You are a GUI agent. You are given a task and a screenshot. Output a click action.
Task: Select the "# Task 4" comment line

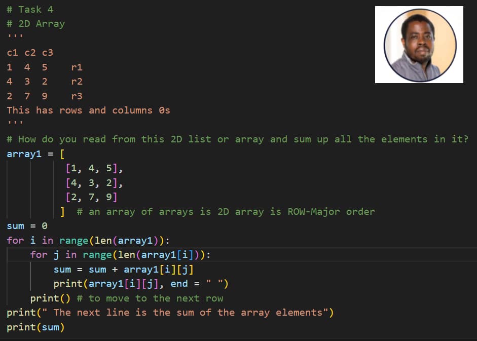tap(30, 9)
